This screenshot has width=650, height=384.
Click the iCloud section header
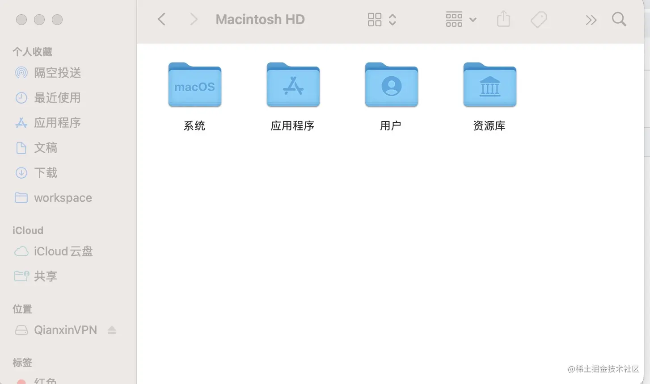(28, 230)
